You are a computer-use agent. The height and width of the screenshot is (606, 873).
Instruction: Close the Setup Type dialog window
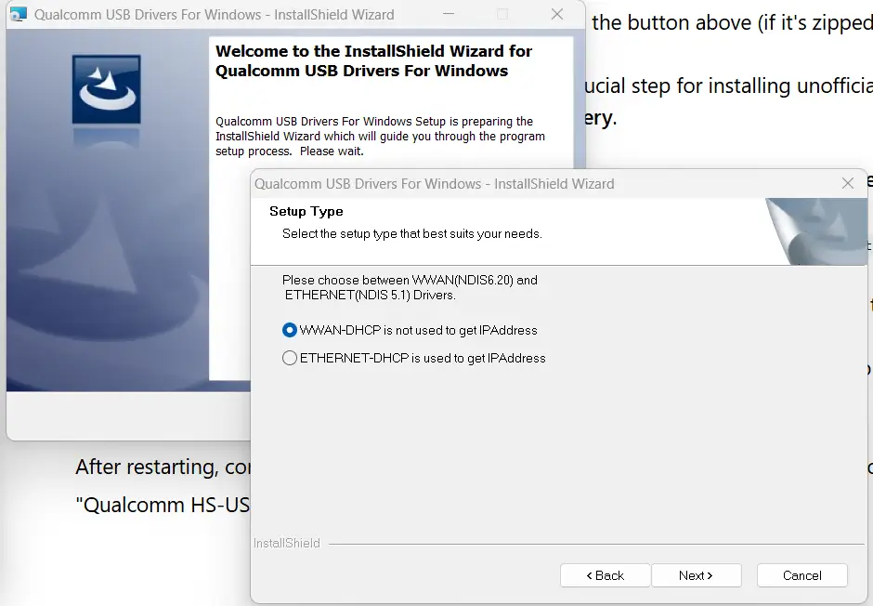point(847,183)
